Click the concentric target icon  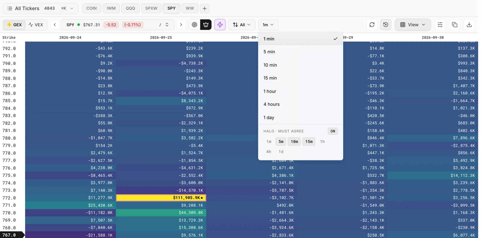[x=195, y=25]
